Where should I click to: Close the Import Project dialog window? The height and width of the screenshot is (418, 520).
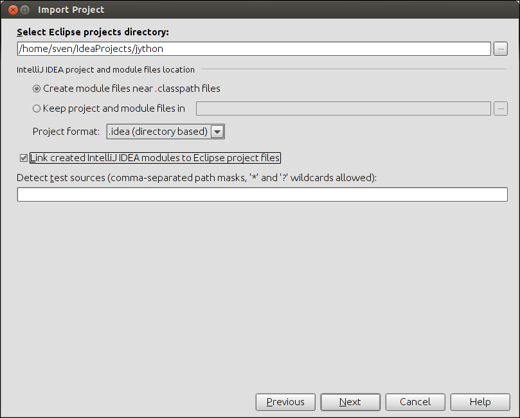point(12,10)
